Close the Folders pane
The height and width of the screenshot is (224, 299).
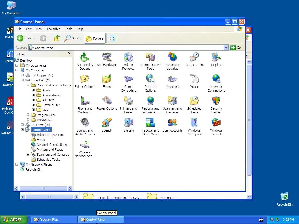coord(69,53)
